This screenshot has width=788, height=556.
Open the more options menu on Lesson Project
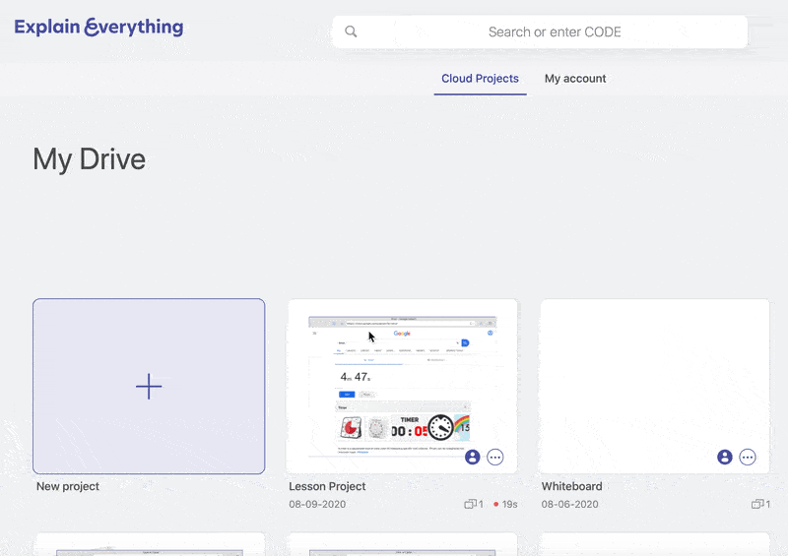click(495, 457)
